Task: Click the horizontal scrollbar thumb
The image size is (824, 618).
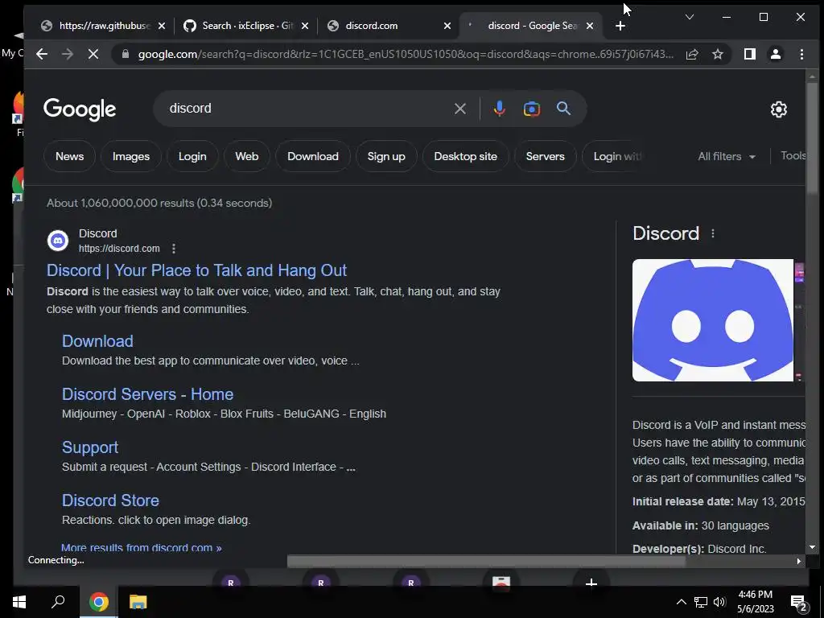Action: coord(486,561)
